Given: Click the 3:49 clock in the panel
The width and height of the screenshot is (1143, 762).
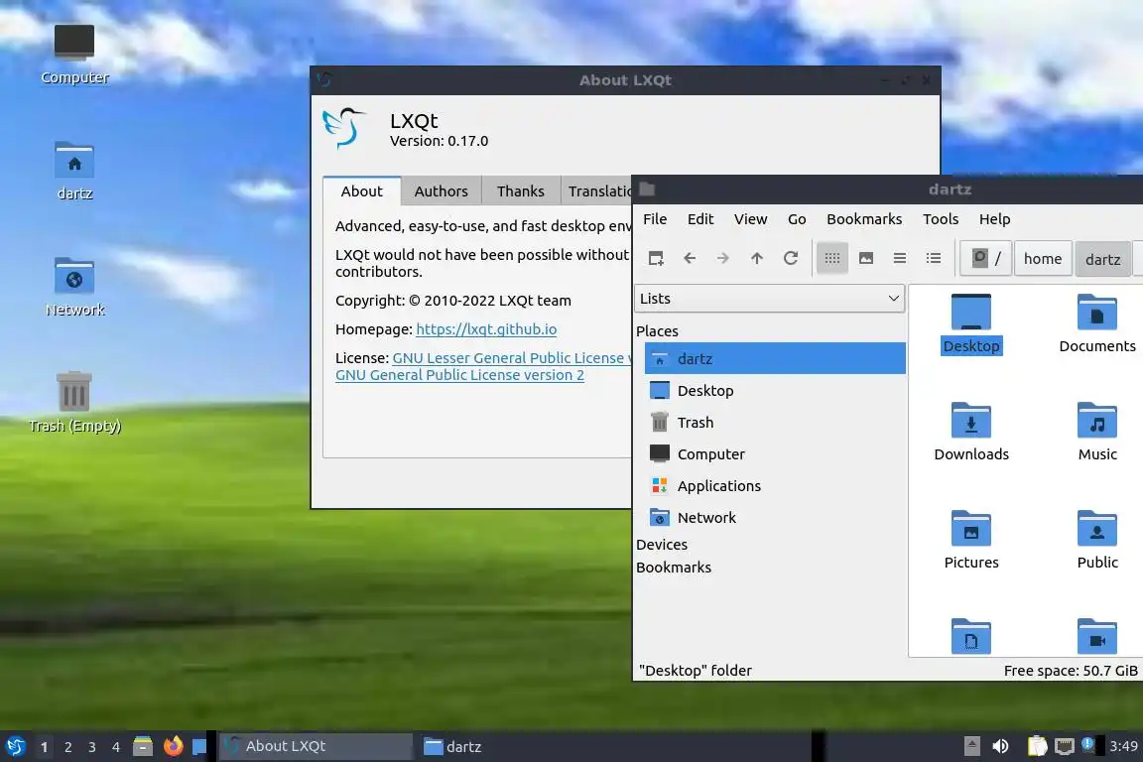Looking at the screenshot, I should 1123,746.
